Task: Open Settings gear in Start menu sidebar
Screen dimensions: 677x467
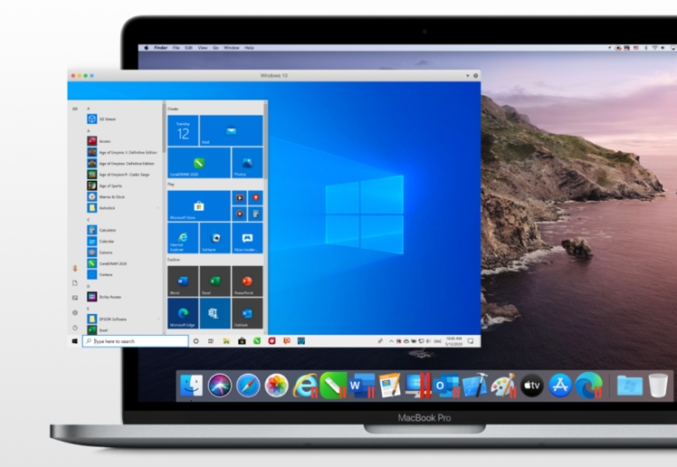Action: click(75, 312)
